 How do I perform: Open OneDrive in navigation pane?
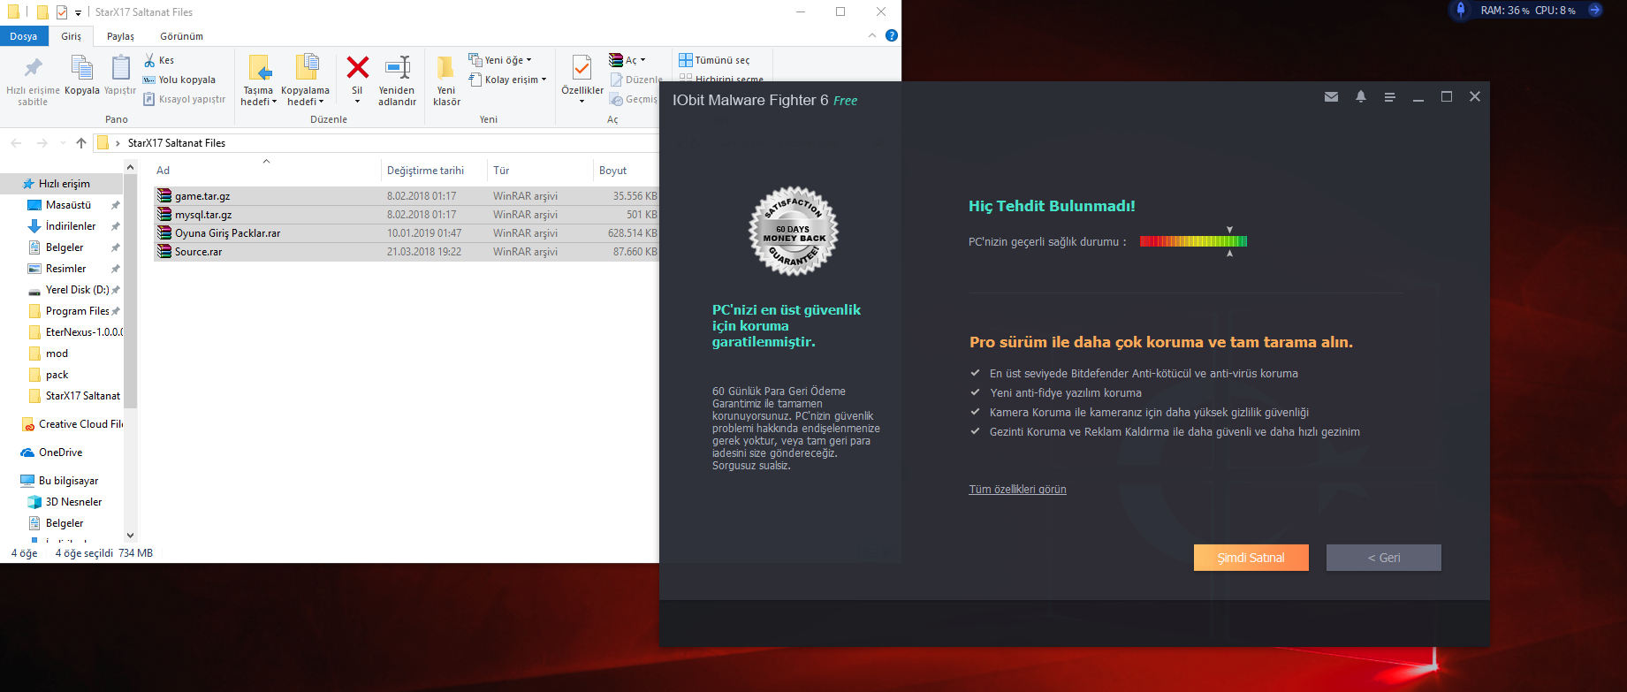pos(60,452)
